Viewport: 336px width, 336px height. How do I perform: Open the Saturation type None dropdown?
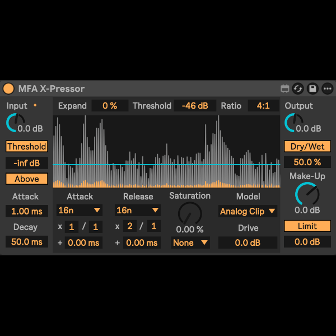coord(190,243)
